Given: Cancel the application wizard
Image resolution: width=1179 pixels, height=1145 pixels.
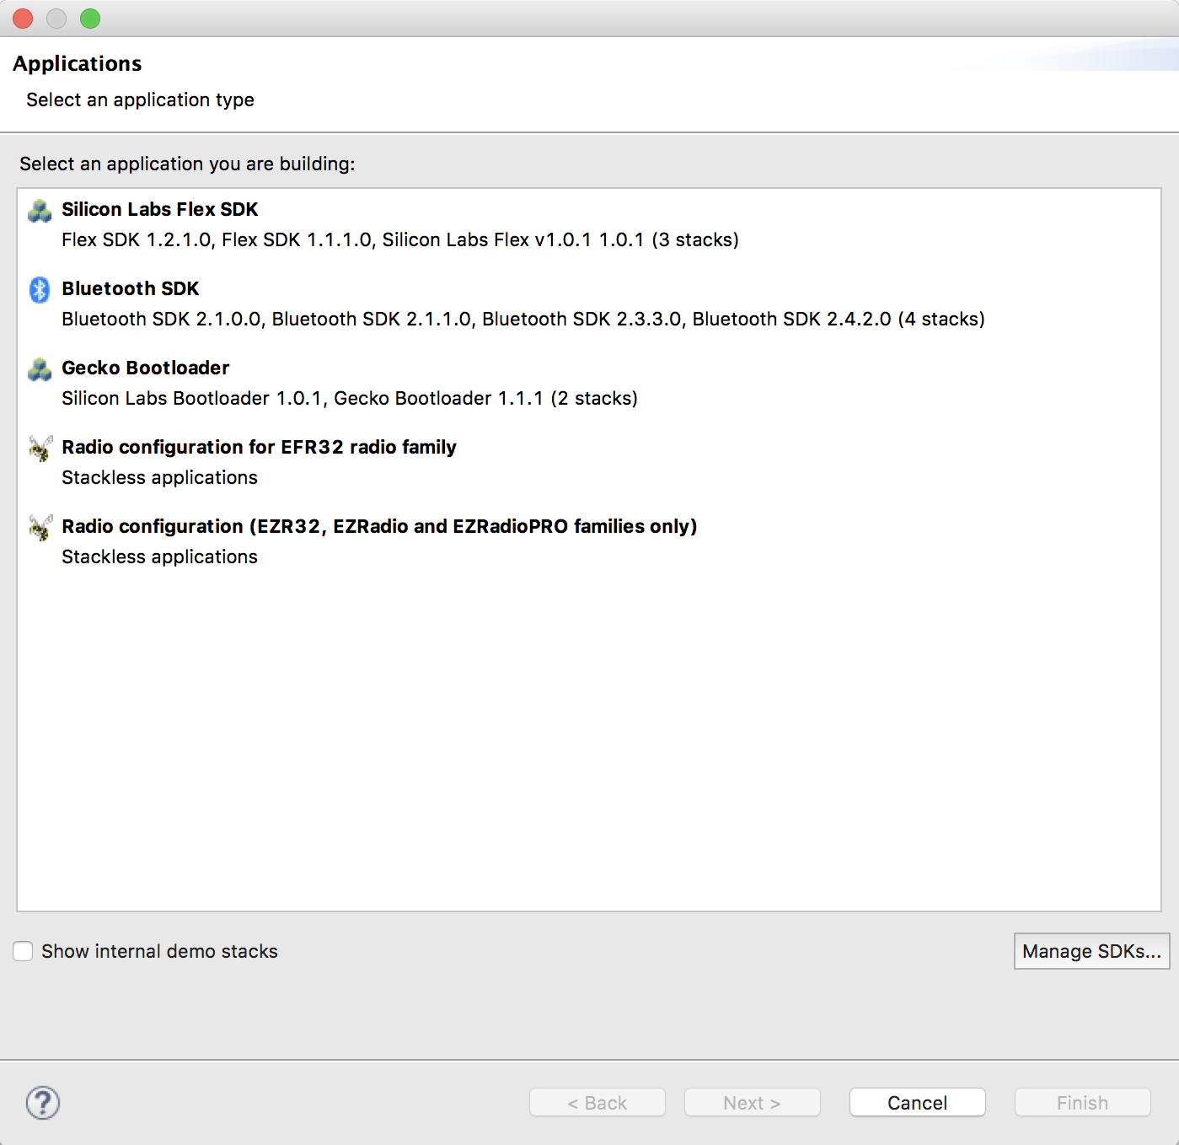Looking at the screenshot, I should click(917, 1103).
